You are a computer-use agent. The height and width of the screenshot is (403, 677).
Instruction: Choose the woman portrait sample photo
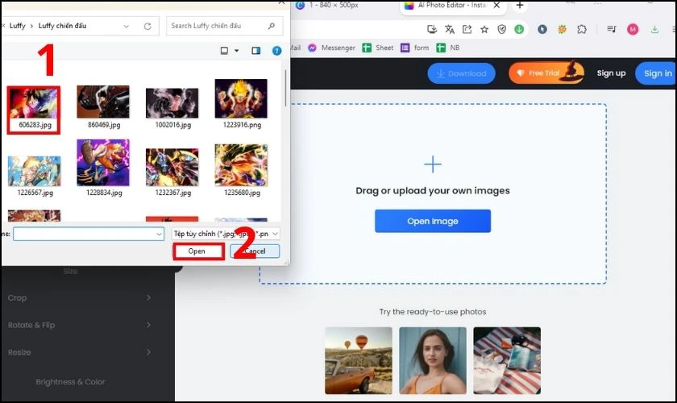433,360
